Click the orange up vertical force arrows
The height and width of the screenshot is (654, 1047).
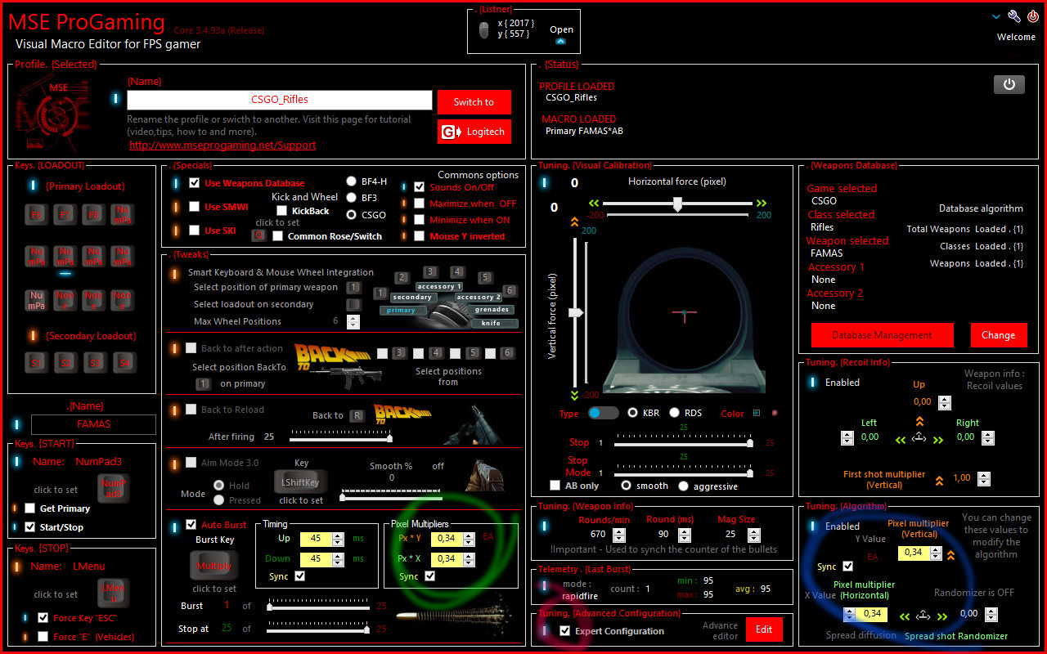[x=574, y=222]
